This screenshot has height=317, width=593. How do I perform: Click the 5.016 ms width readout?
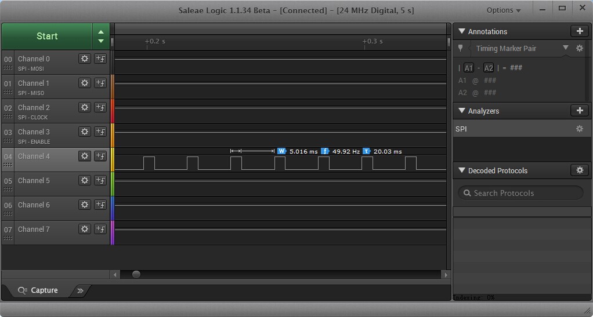[303, 151]
